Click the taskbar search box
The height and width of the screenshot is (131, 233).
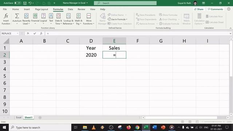coord(40,127)
